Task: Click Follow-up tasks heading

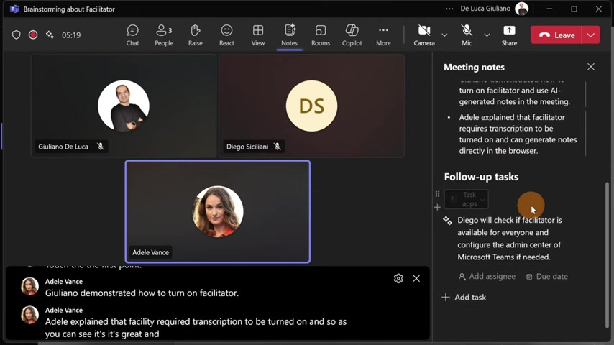Action: [x=481, y=177]
